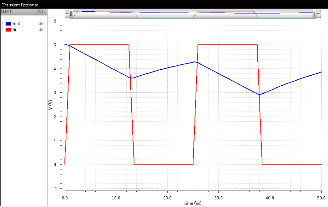328x207 pixels.
Task: Click the 5 label on voltage axis
Action: pos(55,45)
